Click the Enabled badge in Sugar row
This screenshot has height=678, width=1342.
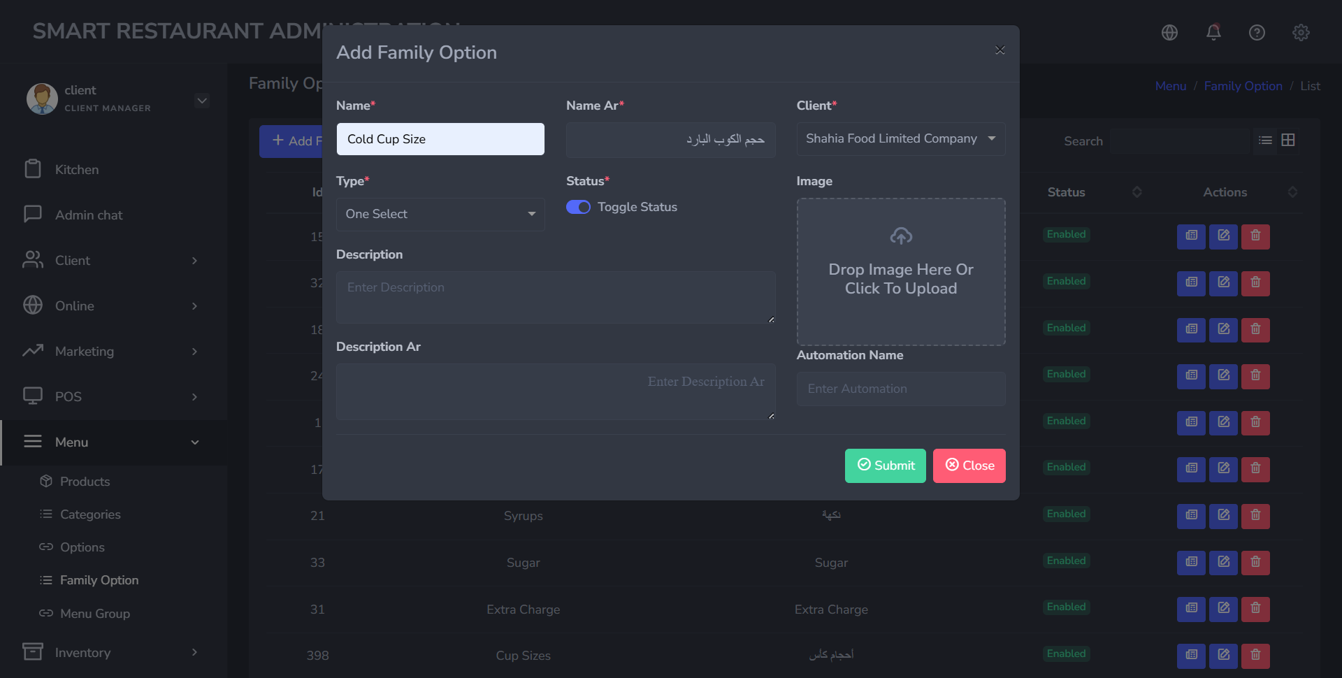1066,561
